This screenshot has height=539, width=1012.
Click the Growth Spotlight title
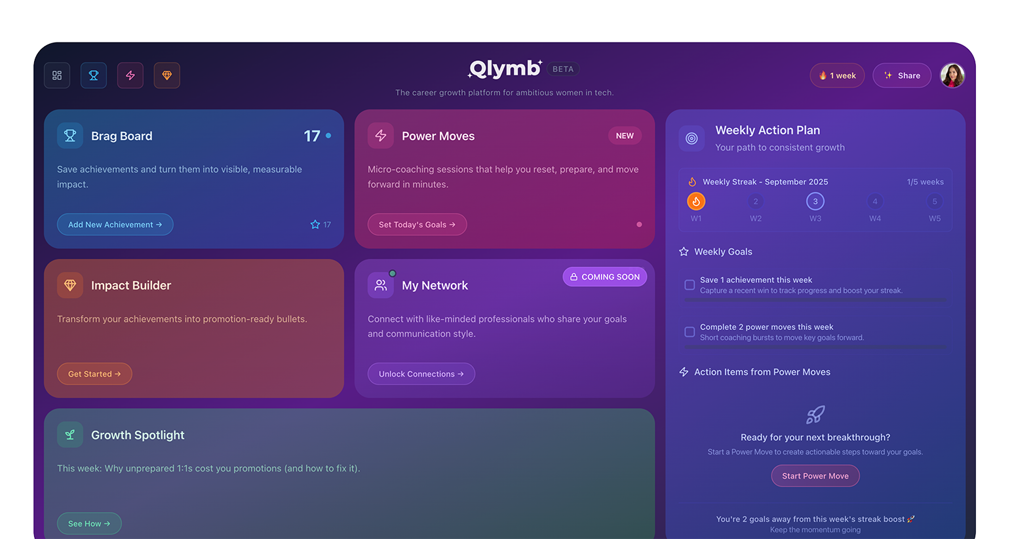coord(138,435)
